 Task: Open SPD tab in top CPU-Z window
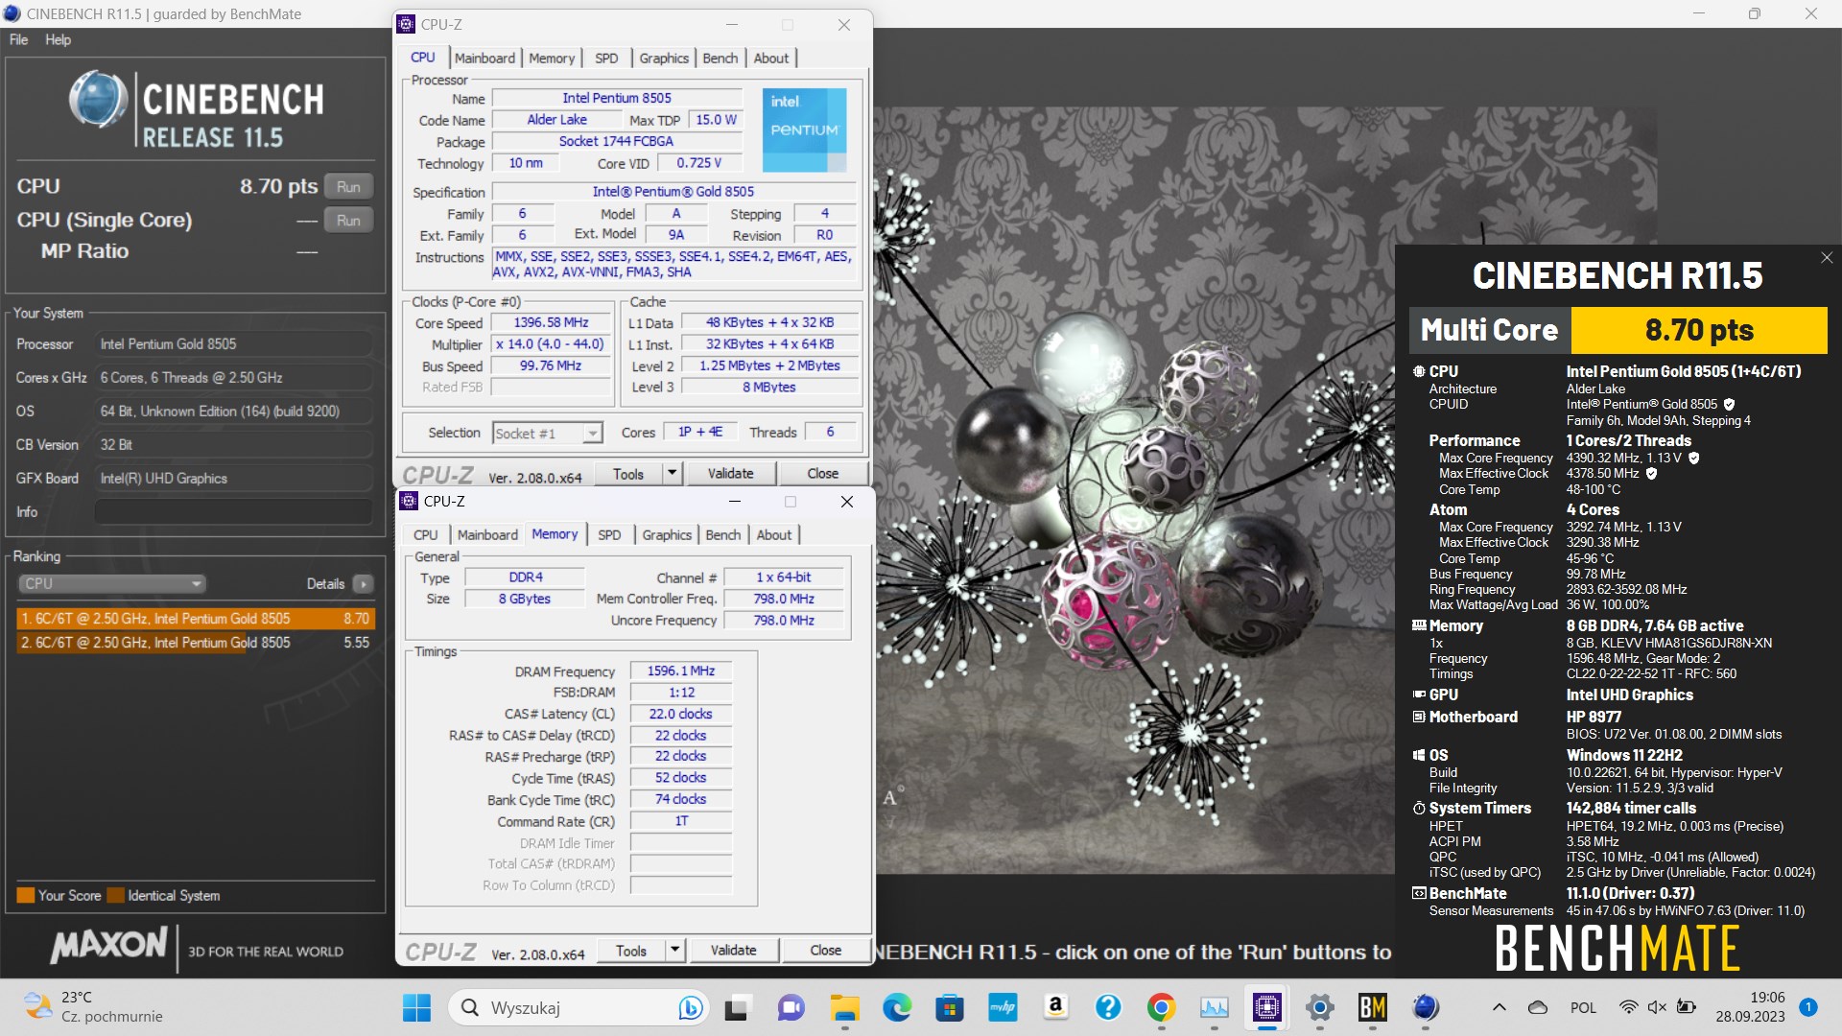click(606, 58)
